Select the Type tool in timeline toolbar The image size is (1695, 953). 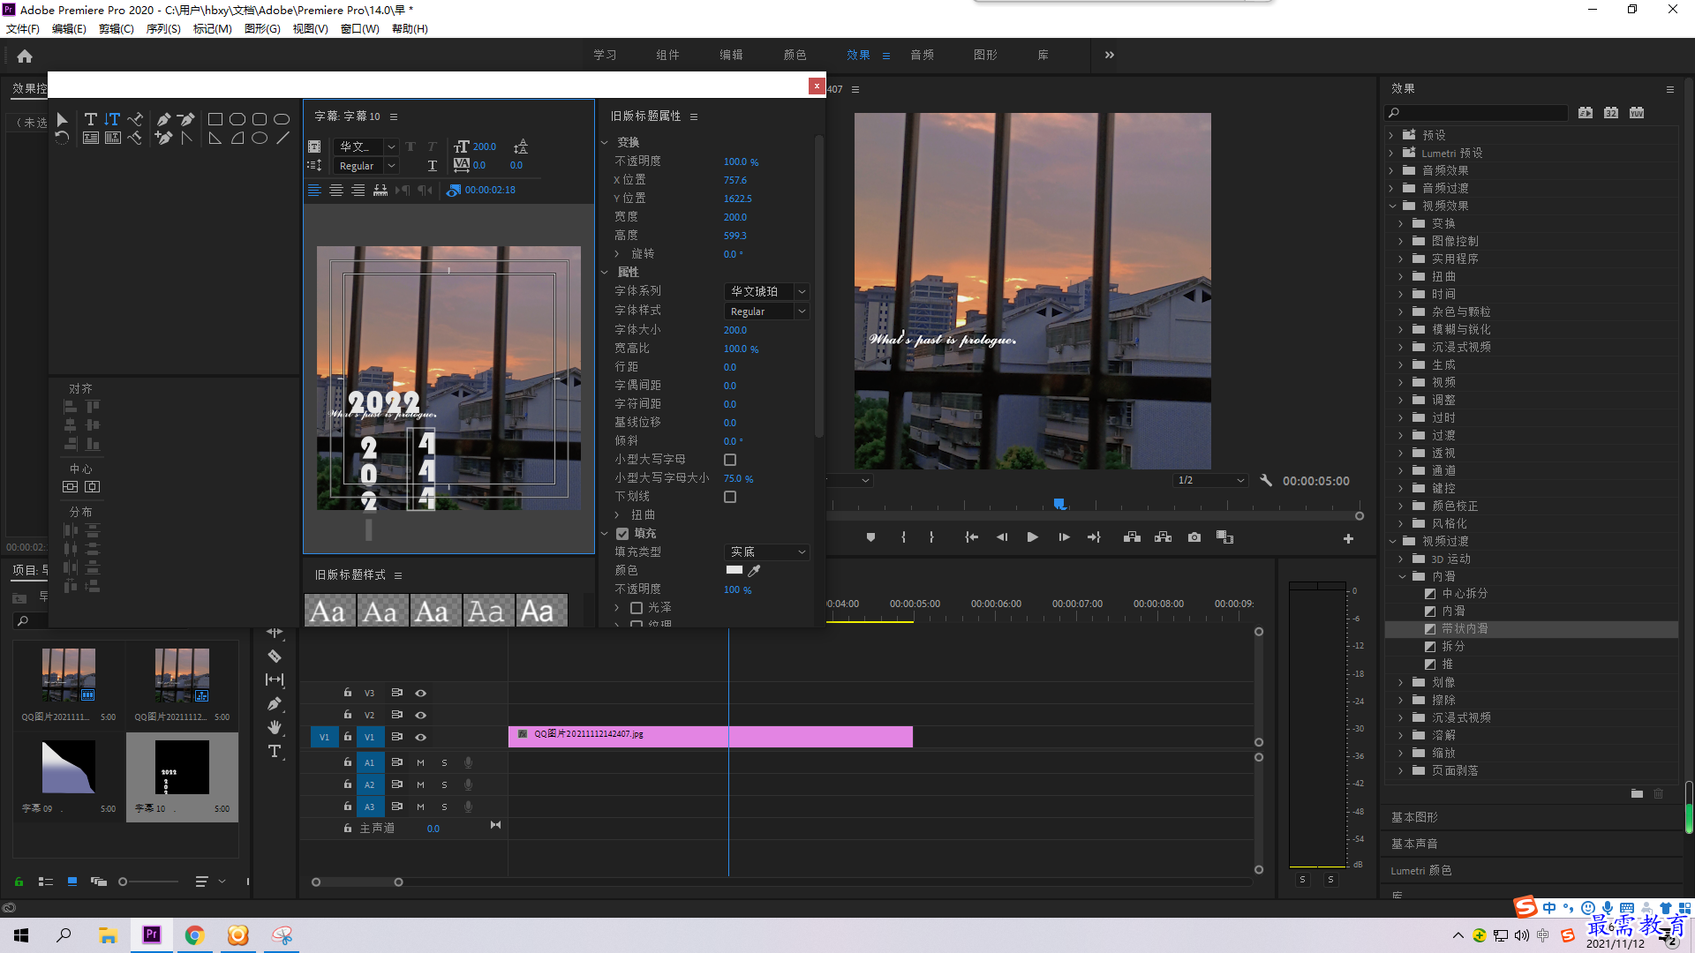[275, 751]
